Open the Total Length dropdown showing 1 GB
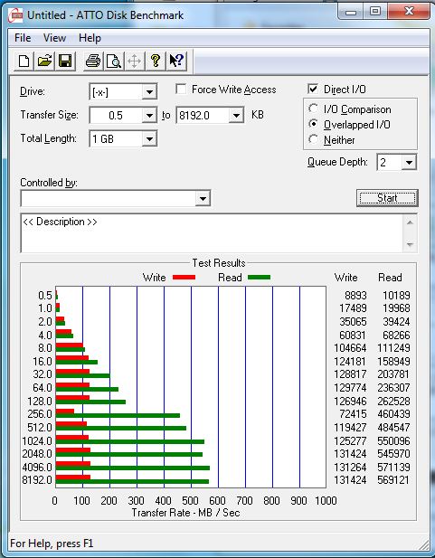This screenshot has height=558, width=435. (x=149, y=138)
